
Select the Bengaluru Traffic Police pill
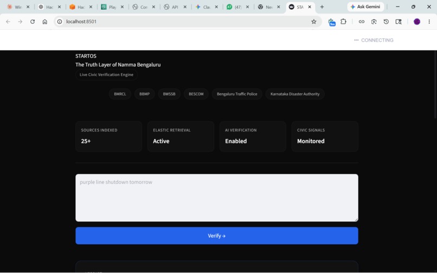point(237,94)
